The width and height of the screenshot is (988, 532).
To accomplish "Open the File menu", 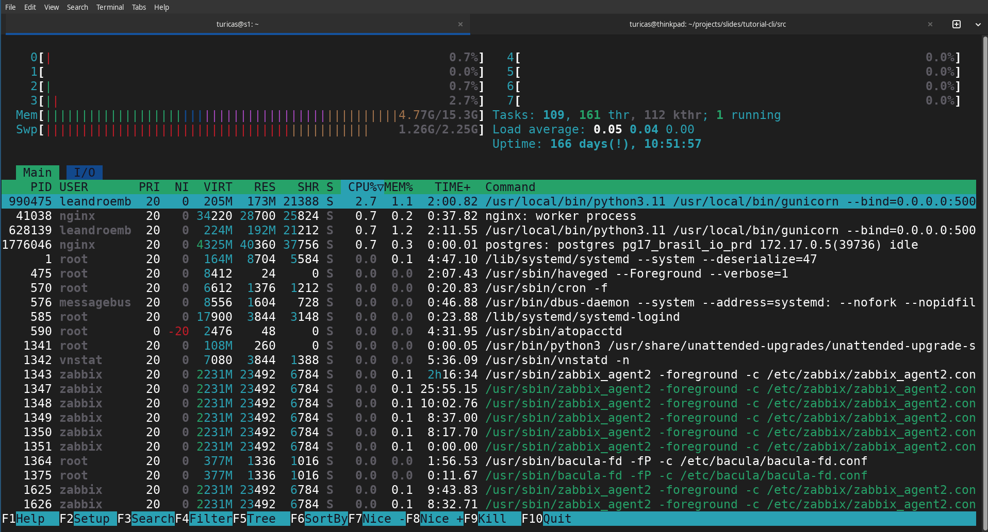I will point(10,7).
